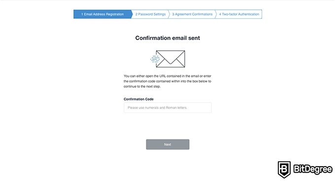335x181 pixels.
Task: Click the Confirmation Code field label
Action: [x=138, y=99]
